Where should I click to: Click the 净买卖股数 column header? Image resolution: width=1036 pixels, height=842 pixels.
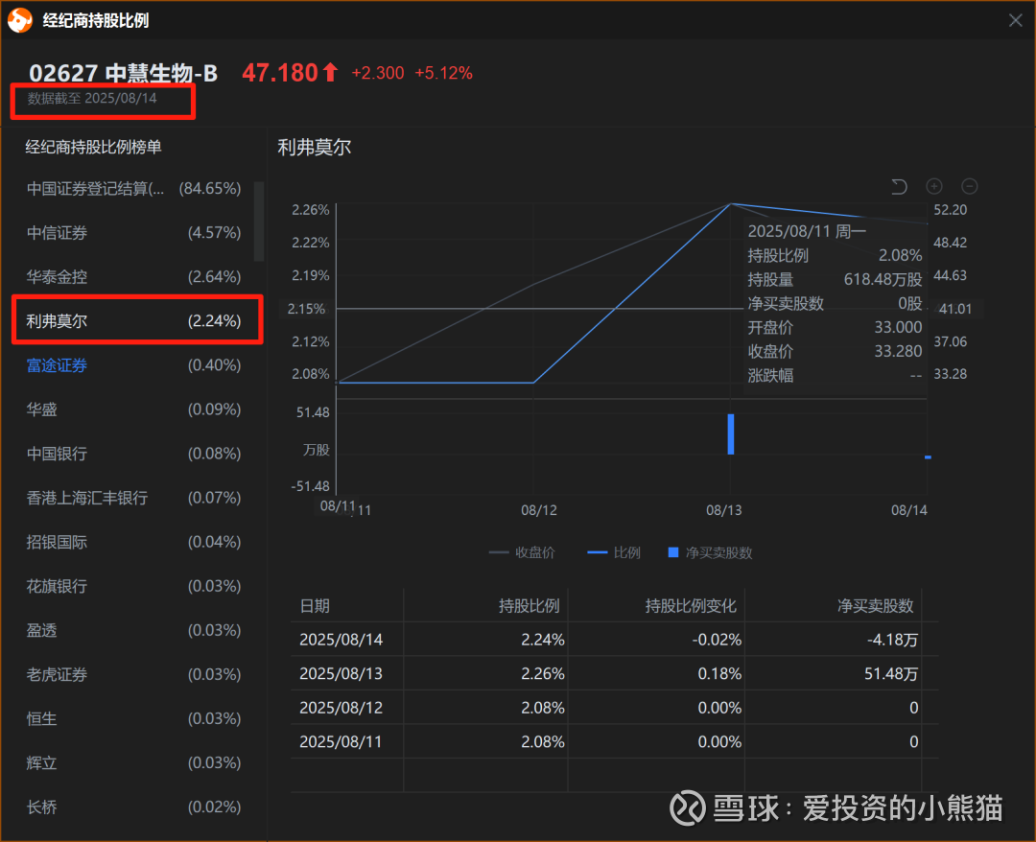click(876, 606)
